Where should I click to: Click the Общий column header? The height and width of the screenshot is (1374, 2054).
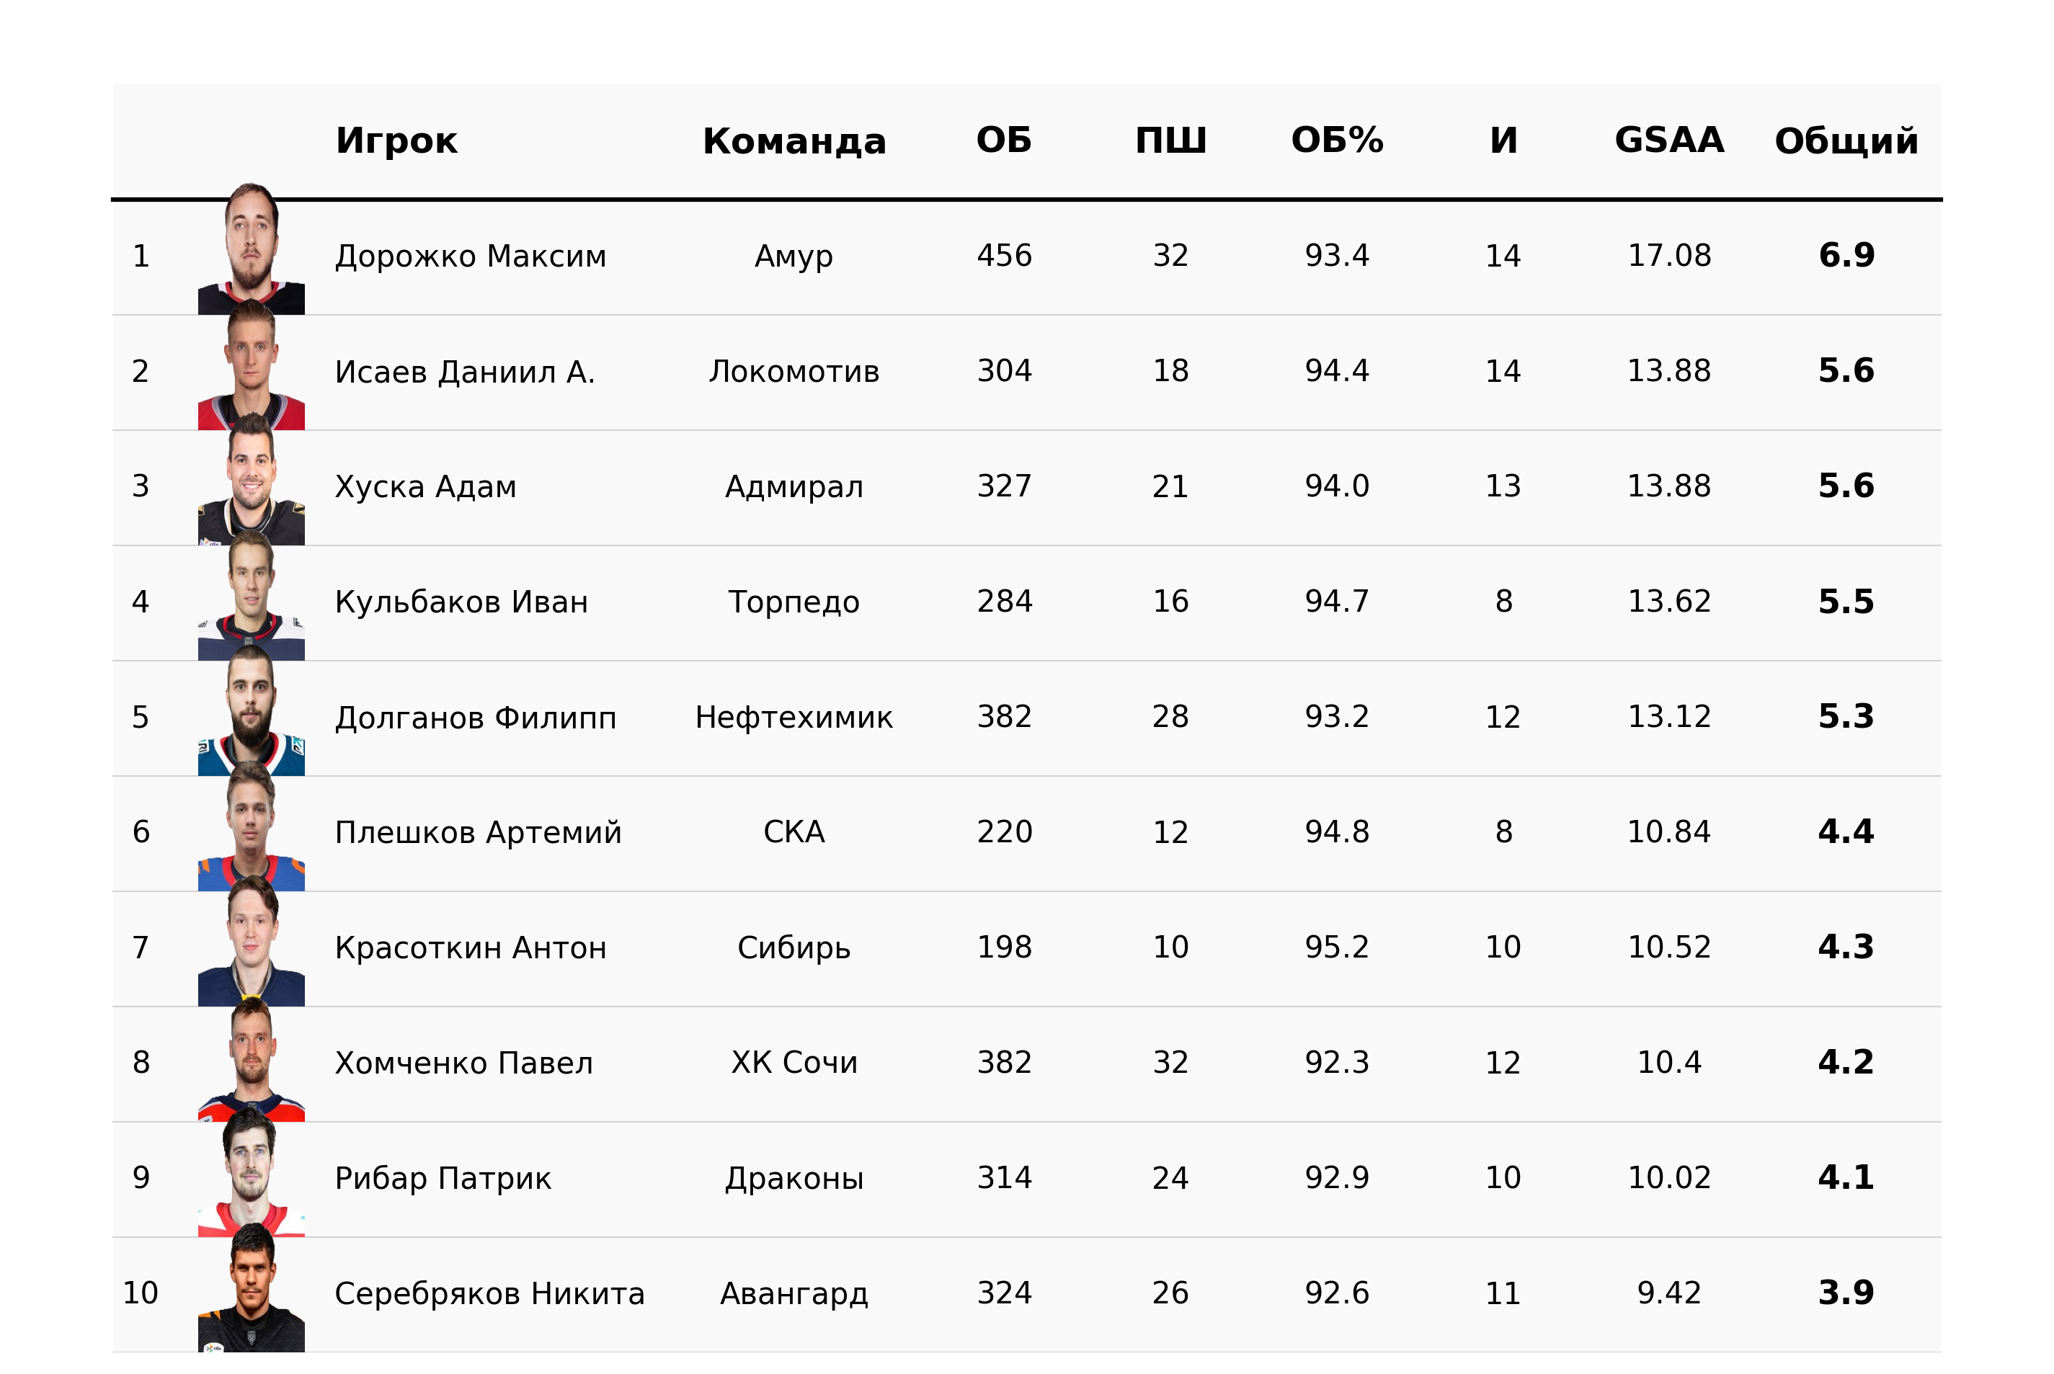(1846, 140)
